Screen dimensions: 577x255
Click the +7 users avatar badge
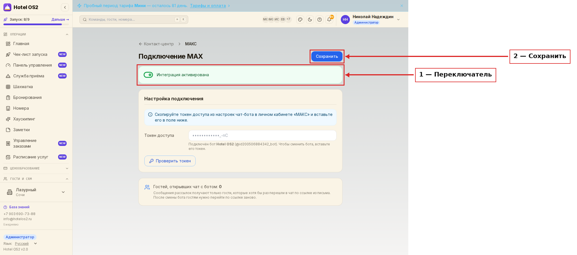pos(288,19)
